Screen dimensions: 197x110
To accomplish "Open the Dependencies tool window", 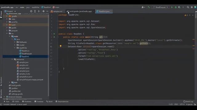I will 62,101.
